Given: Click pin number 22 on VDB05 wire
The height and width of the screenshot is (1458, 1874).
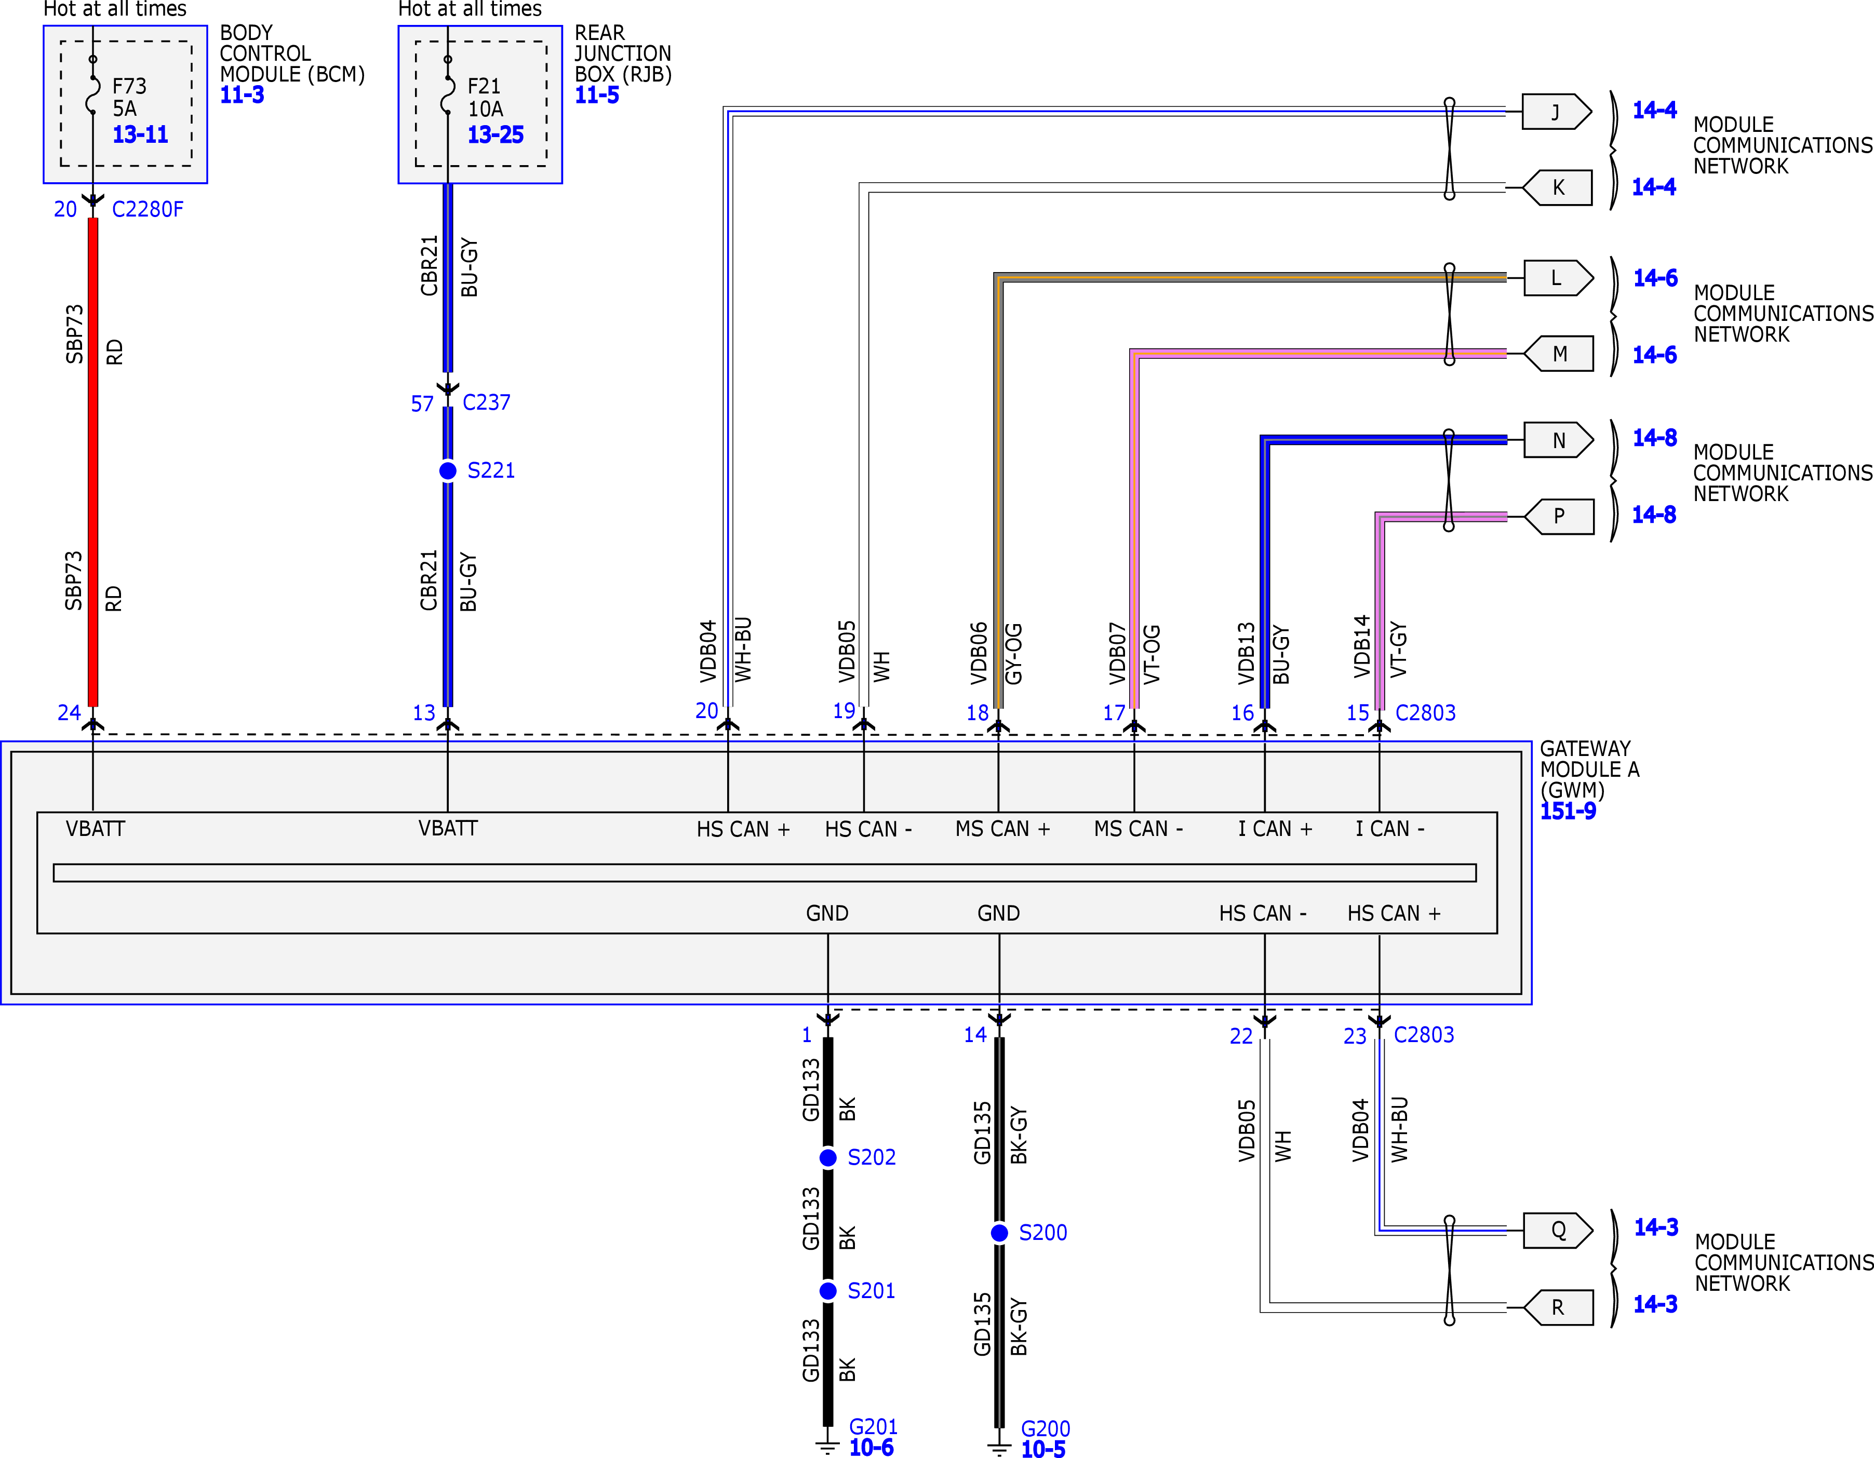Looking at the screenshot, I should (x=1241, y=1037).
